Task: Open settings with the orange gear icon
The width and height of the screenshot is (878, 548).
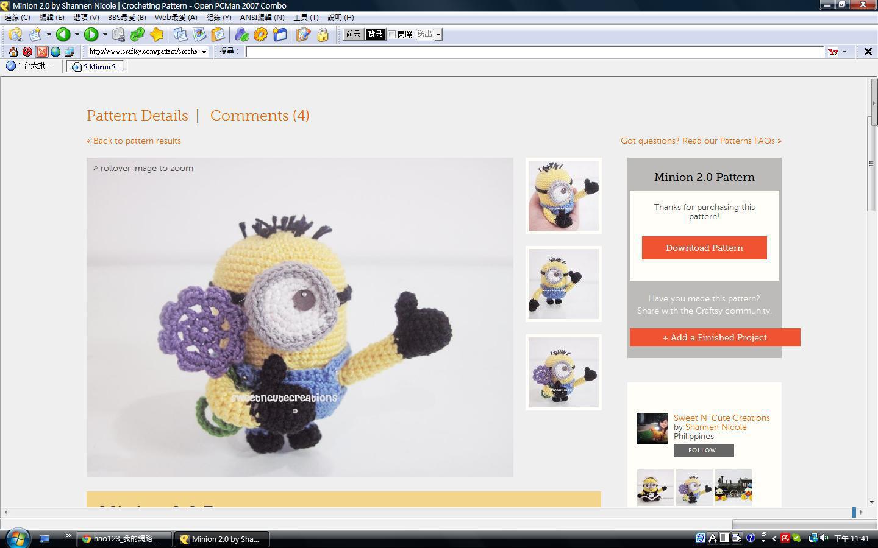Action: (260, 35)
